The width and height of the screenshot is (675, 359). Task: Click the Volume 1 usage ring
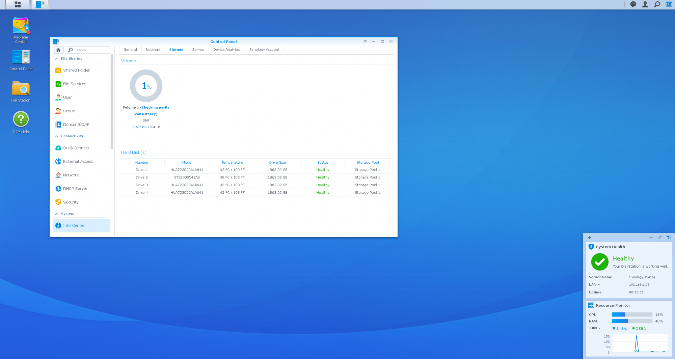coord(146,86)
